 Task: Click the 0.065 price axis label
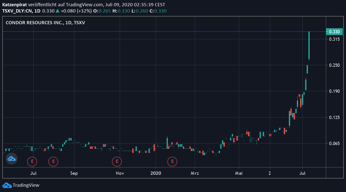pos(334,143)
